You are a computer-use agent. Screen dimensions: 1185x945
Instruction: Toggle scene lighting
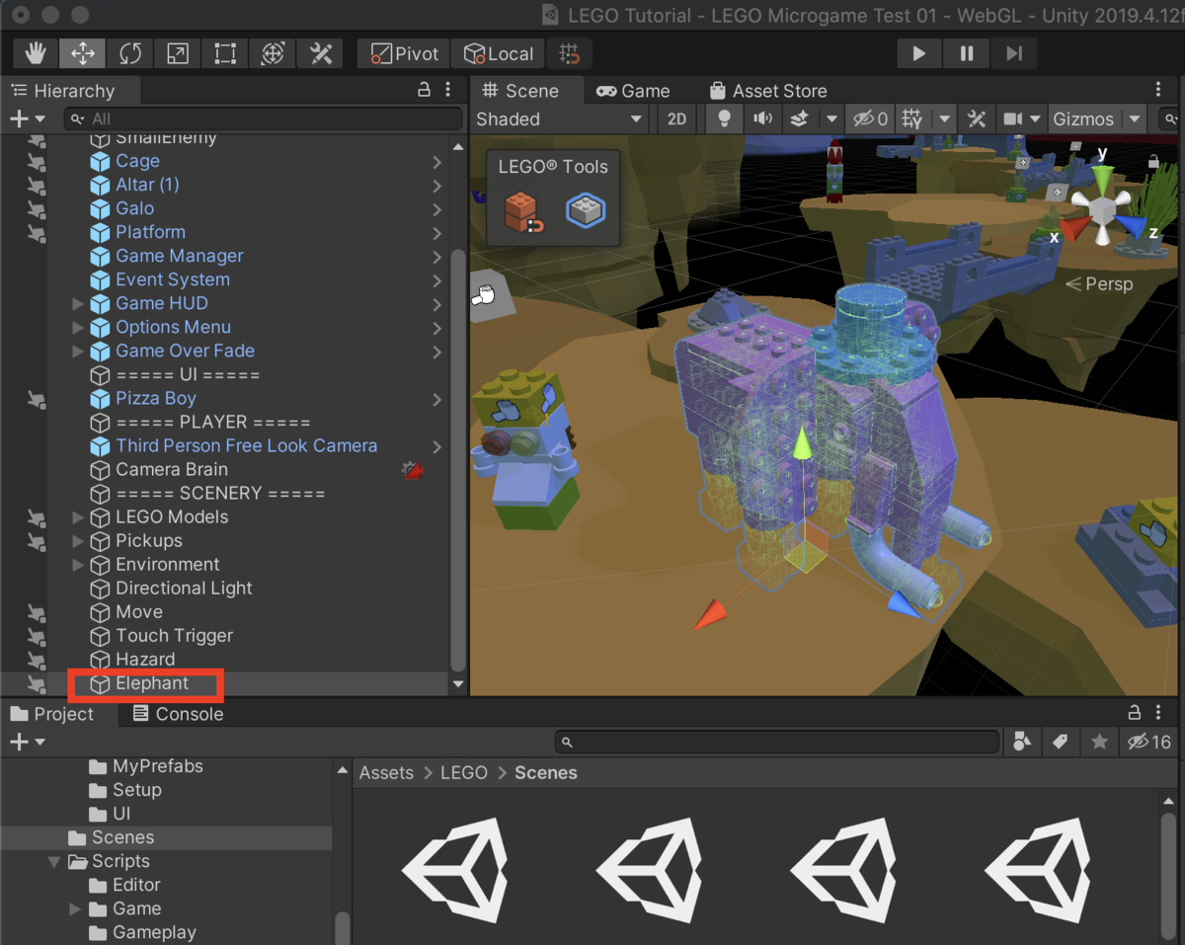tap(725, 119)
